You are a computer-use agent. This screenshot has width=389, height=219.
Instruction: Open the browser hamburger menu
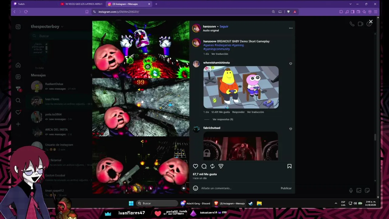point(376,12)
